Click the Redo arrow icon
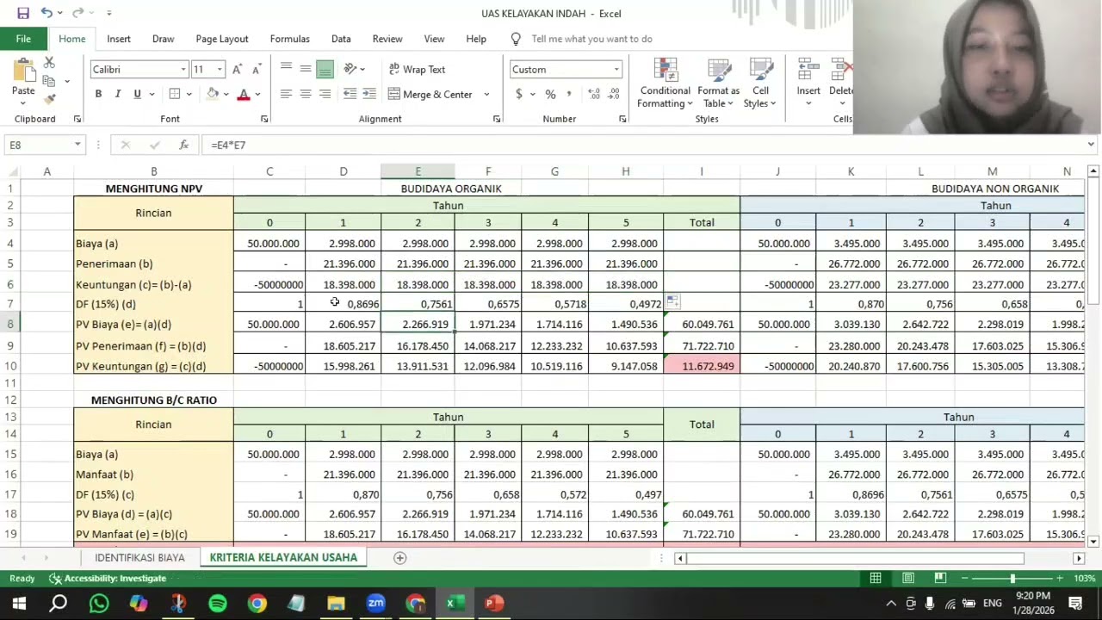Viewport: 1102px width, 620px height. tap(77, 13)
